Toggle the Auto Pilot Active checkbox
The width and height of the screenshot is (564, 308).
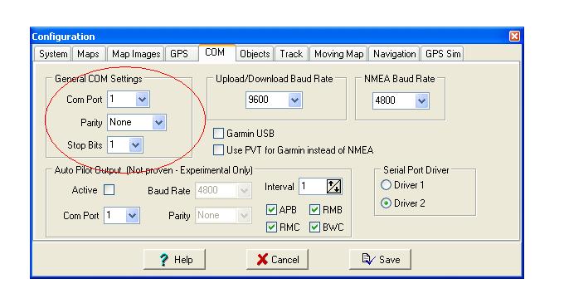(x=109, y=190)
